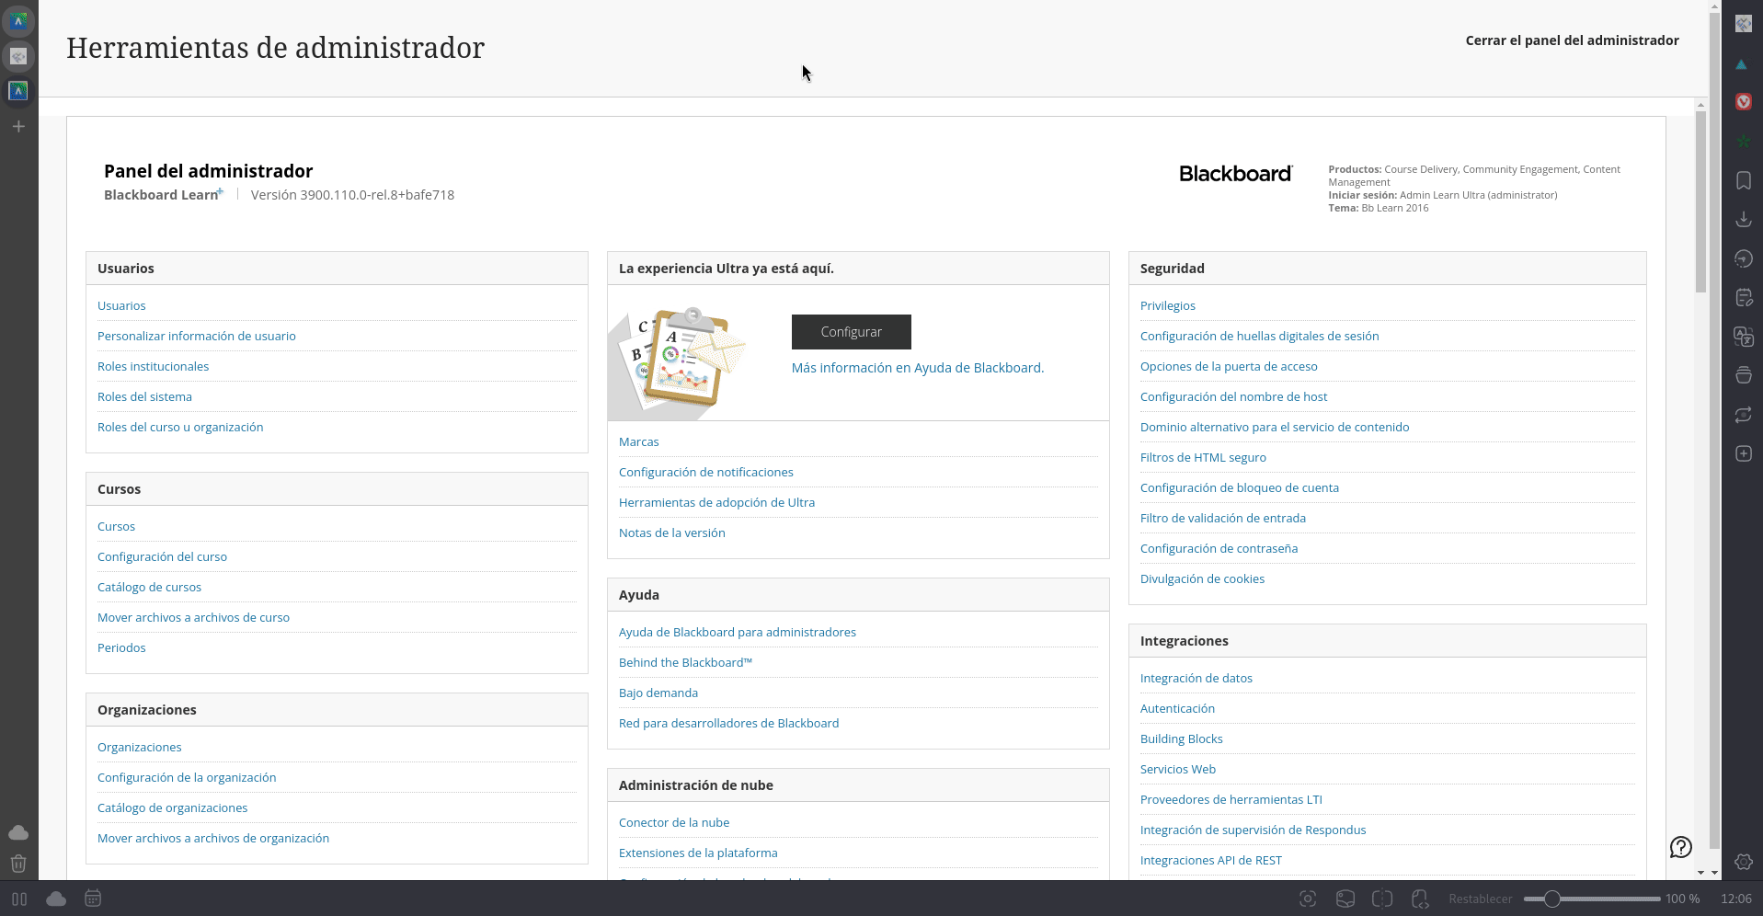Open the Translate panel icon
This screenshot has width=1763, height=916.
(x=1743, y=337)
